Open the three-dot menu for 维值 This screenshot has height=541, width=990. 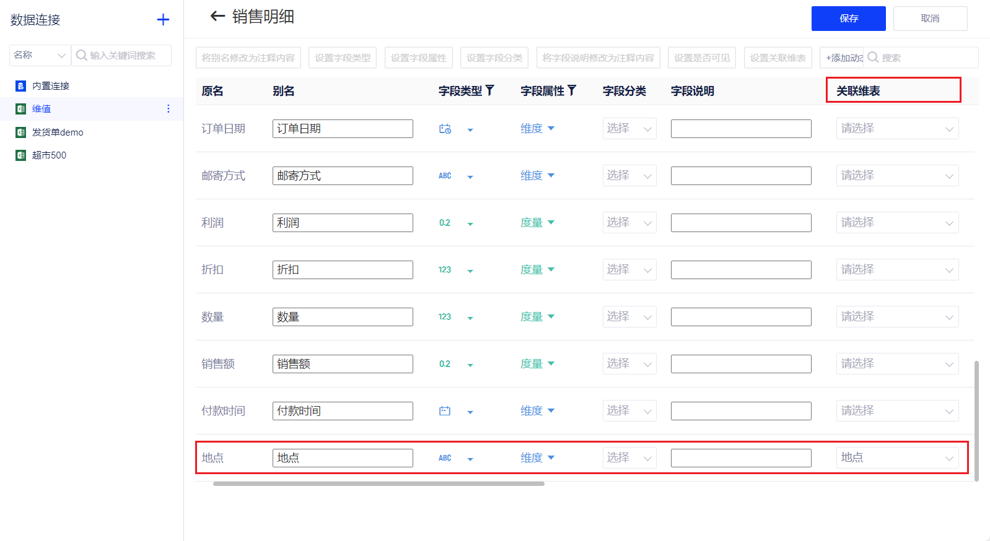(168, 109)
